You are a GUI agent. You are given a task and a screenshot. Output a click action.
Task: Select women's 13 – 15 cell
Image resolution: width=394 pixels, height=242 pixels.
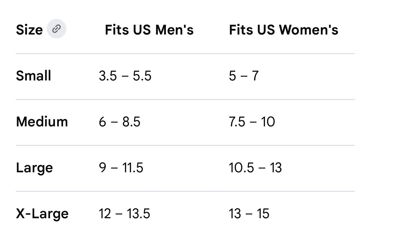[249, 214]
